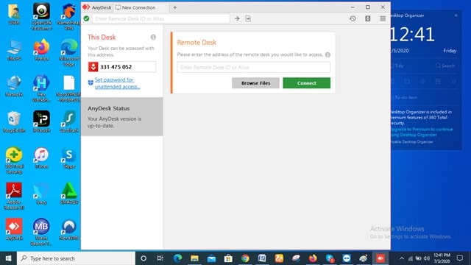Open the AnyDesk hamburger main menu
This screenshot has width=471, height=265.
383,18
